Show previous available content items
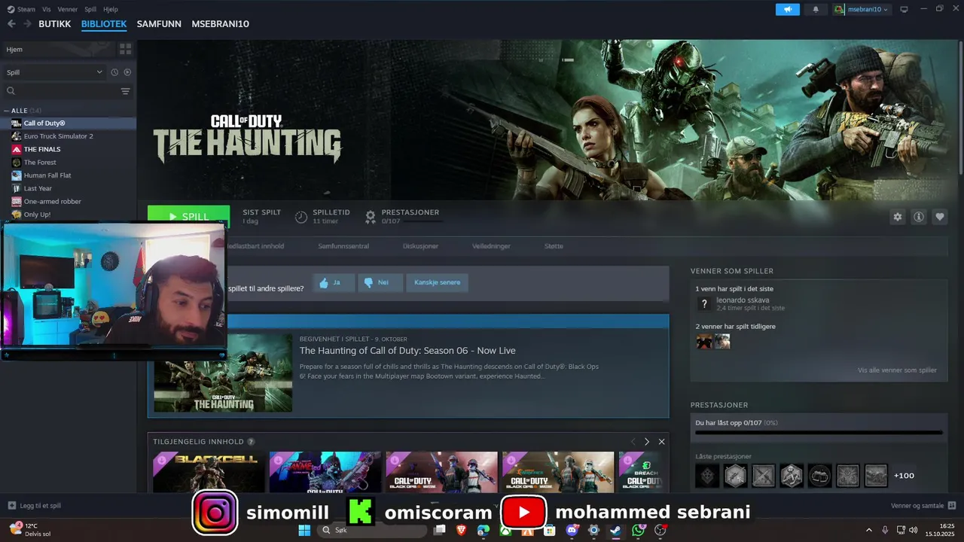964x542 pixels. (633, 441)
